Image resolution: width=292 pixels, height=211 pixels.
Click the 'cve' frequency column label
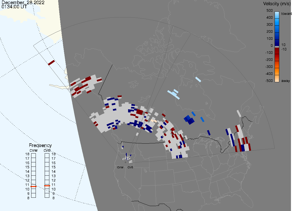click(47, 150)
